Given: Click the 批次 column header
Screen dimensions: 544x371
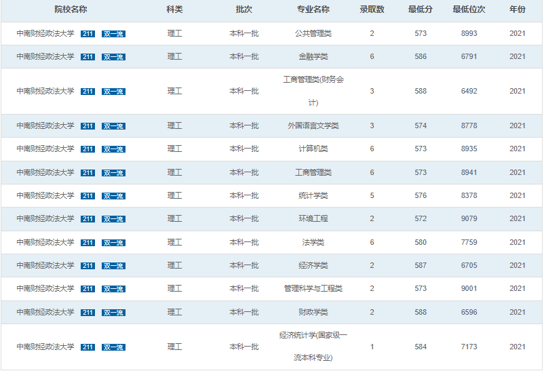Looking at the screenshot, I should (244, 9).
